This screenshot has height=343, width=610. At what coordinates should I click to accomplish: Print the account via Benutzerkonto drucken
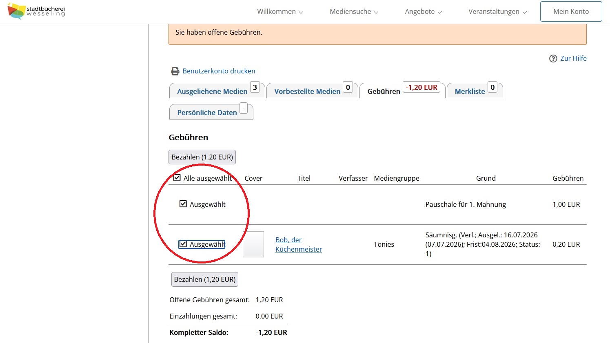(x=219, y=71)
